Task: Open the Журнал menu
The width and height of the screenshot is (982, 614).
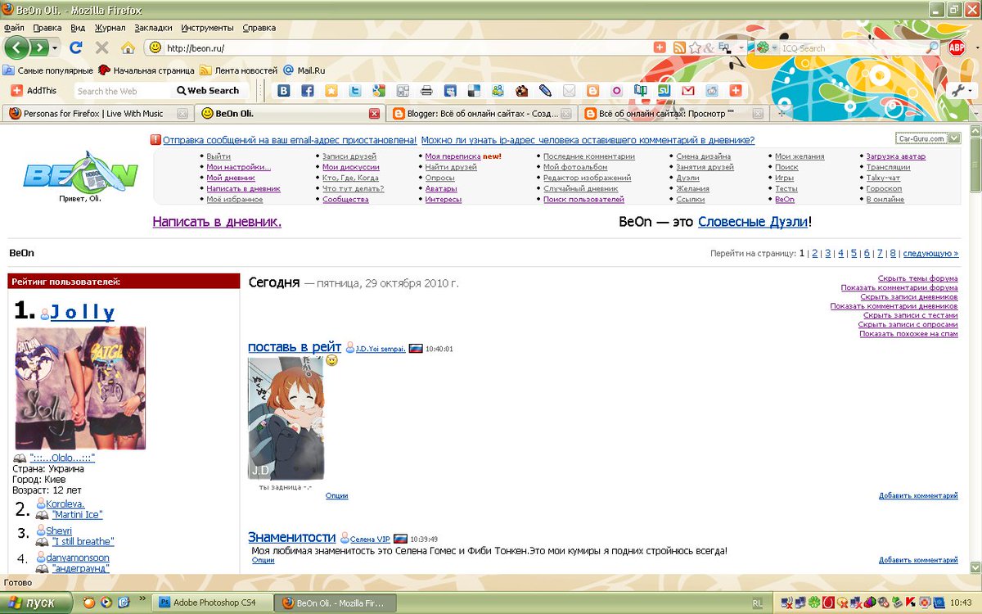Action: (x=110, y=28)
